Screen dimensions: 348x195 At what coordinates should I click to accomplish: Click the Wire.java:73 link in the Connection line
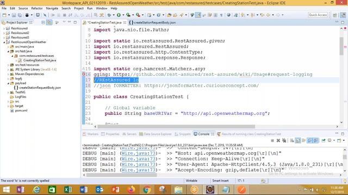pos(138,159)
